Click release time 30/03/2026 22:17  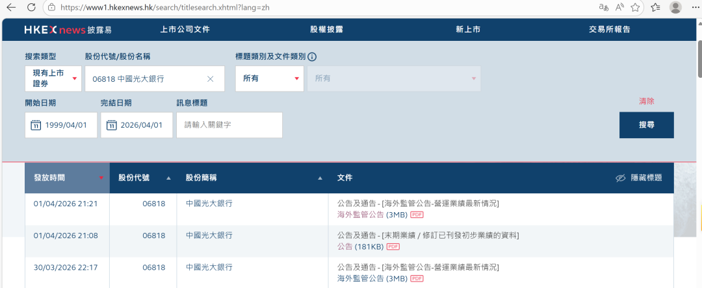tap(66, 267)
